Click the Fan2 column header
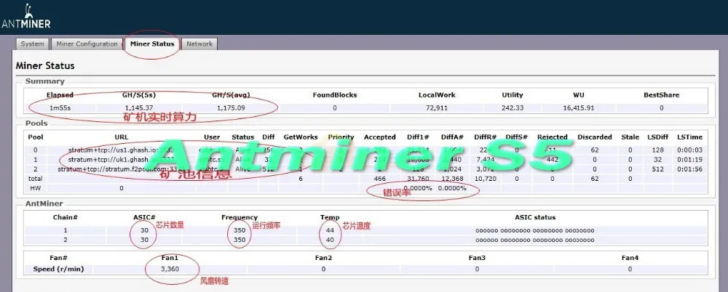This screenshot has width=728, height=292. (324, 257)
